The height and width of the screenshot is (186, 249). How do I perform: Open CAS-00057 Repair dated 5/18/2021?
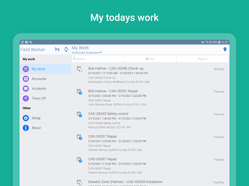pyautogui.click(x=150, y=143)
